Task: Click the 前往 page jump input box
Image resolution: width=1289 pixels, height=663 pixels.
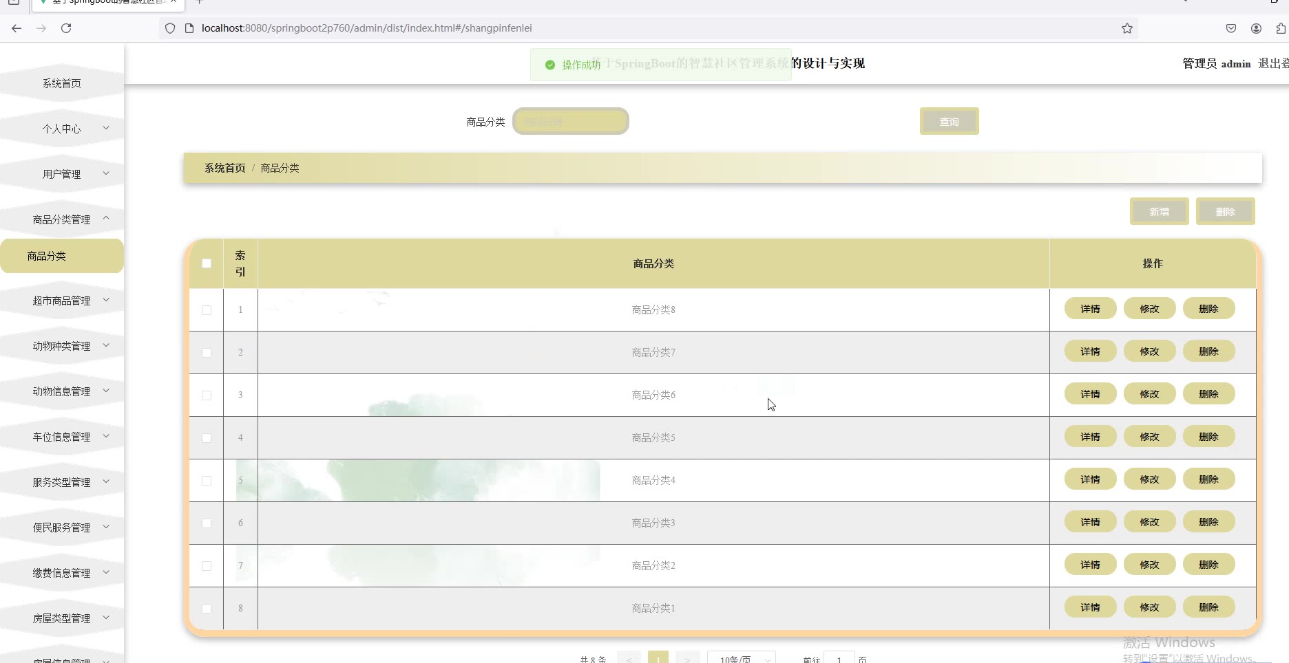Action: pyautogui.click(x=839, y=658)
